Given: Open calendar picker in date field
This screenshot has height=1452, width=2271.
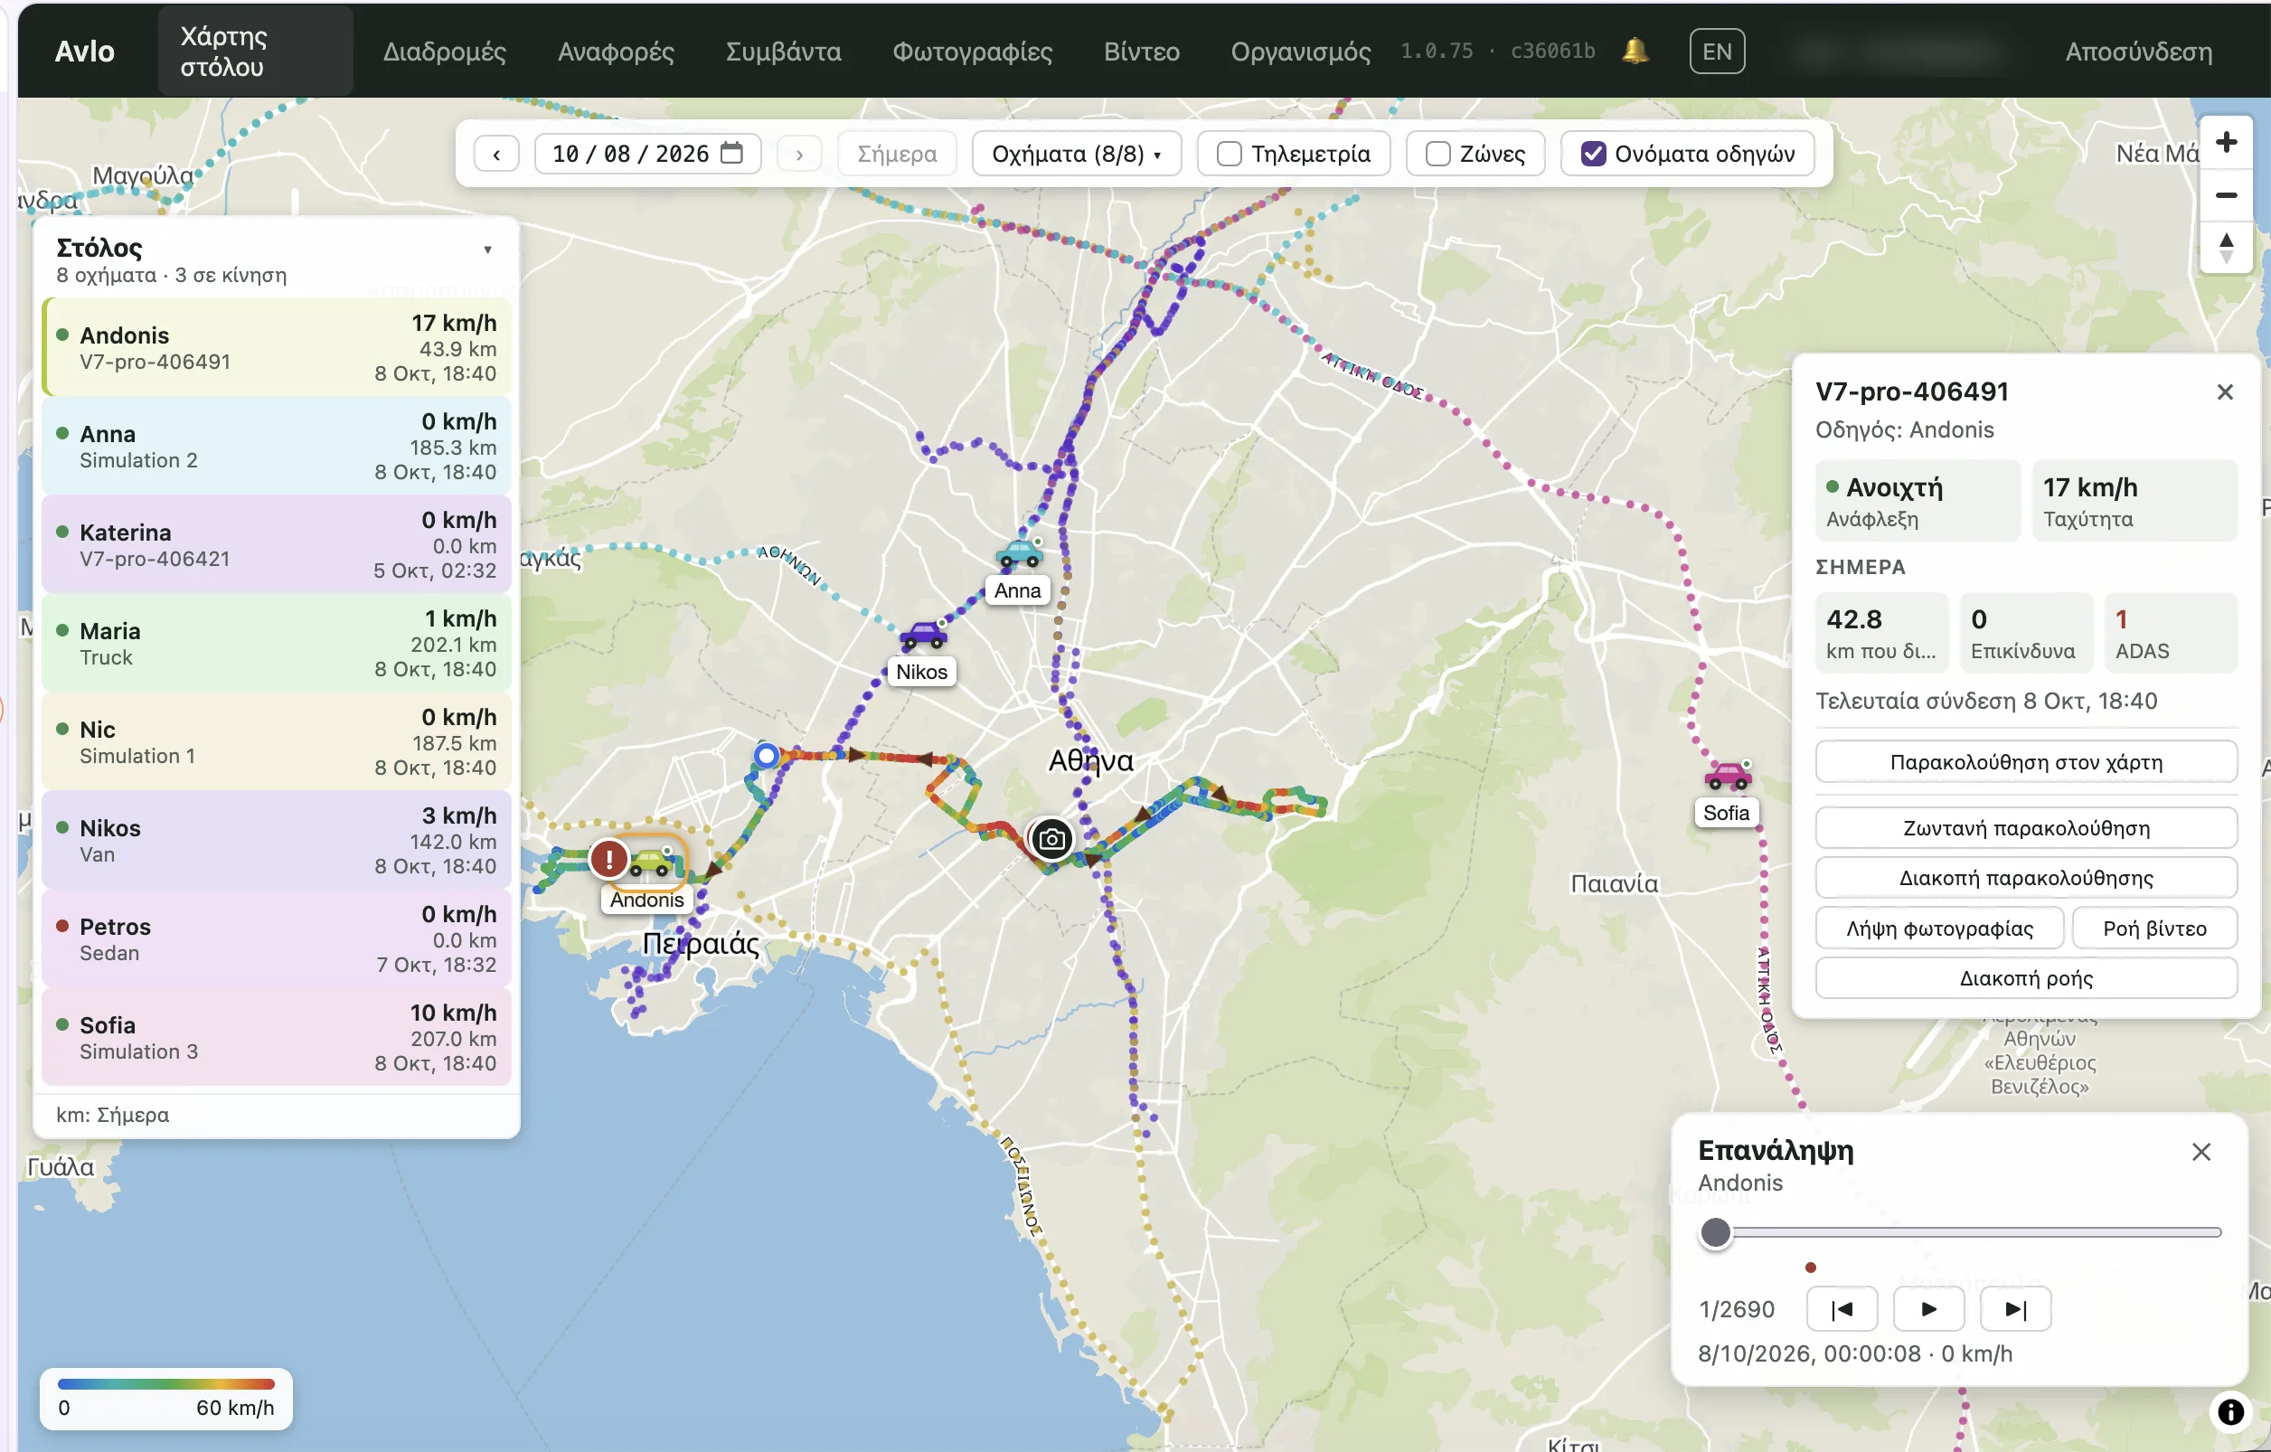Looking at the screenshot, I should point(730,153).
